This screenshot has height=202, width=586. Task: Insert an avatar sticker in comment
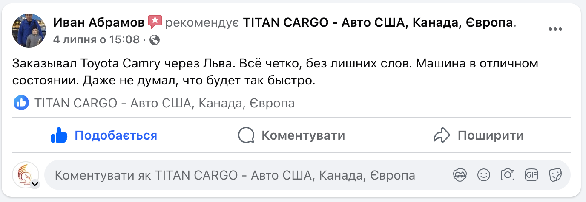(x=459, y=174)
